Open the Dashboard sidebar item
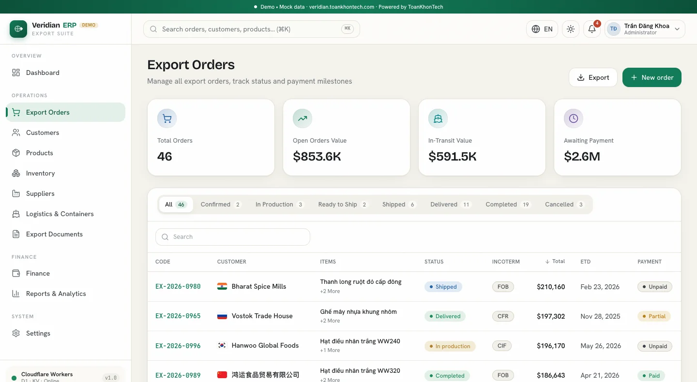 coord(65,73)
